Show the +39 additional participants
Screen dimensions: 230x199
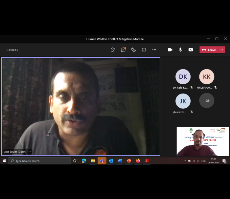207,101
